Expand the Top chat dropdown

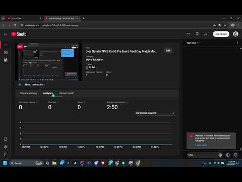(193, 43)
